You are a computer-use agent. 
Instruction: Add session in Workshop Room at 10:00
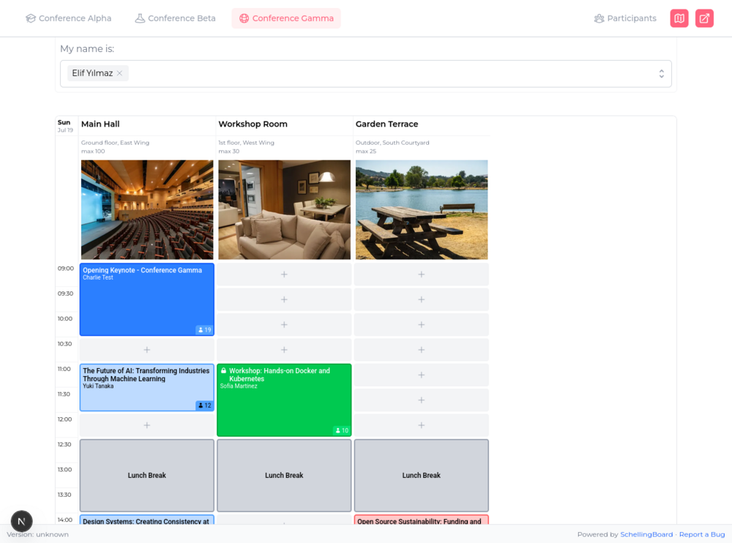284,325
